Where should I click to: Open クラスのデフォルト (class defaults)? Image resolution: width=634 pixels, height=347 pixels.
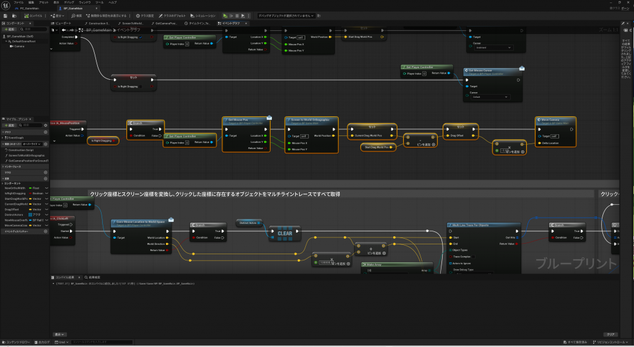click(172, 15)
